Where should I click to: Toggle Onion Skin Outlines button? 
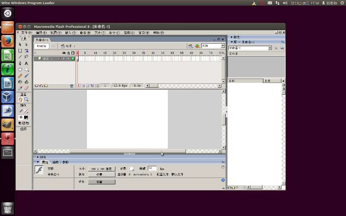coord(88,86)
